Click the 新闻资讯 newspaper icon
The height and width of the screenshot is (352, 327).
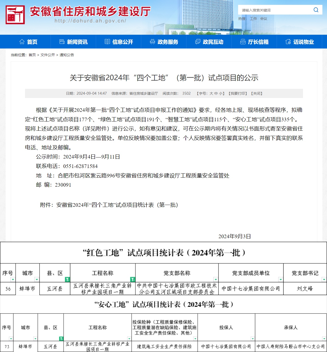[62, 42]
